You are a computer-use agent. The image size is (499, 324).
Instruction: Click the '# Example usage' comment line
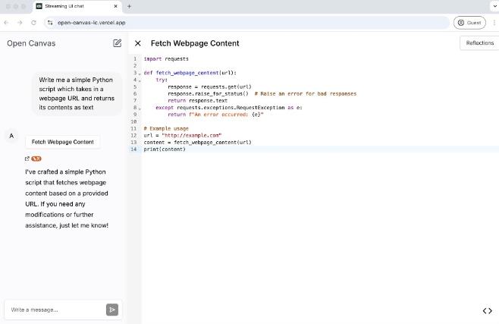click(x=166, y=128)
